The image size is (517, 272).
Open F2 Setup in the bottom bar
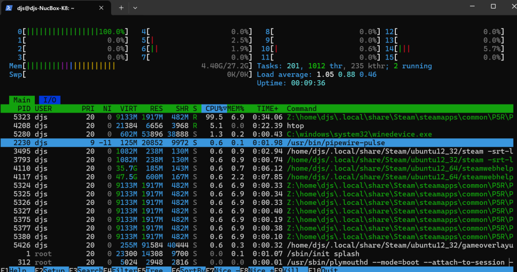click(x=51, y=269)
